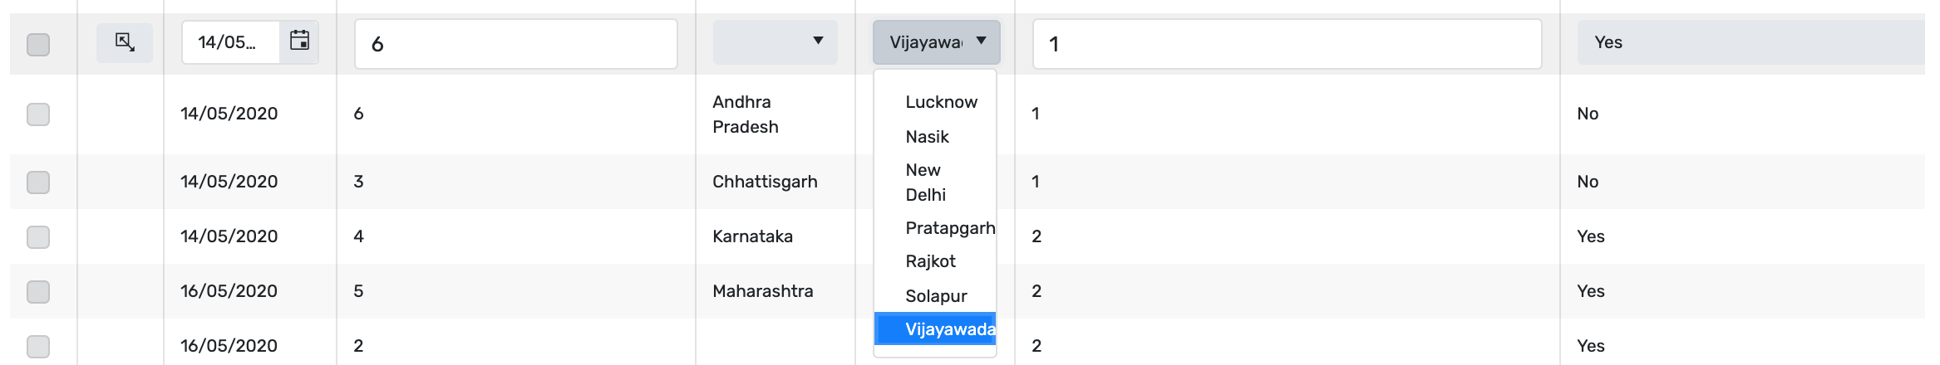Collapse the Vijayawada city dropdown
Screen dimensions: 1940x365
[936, 41]
